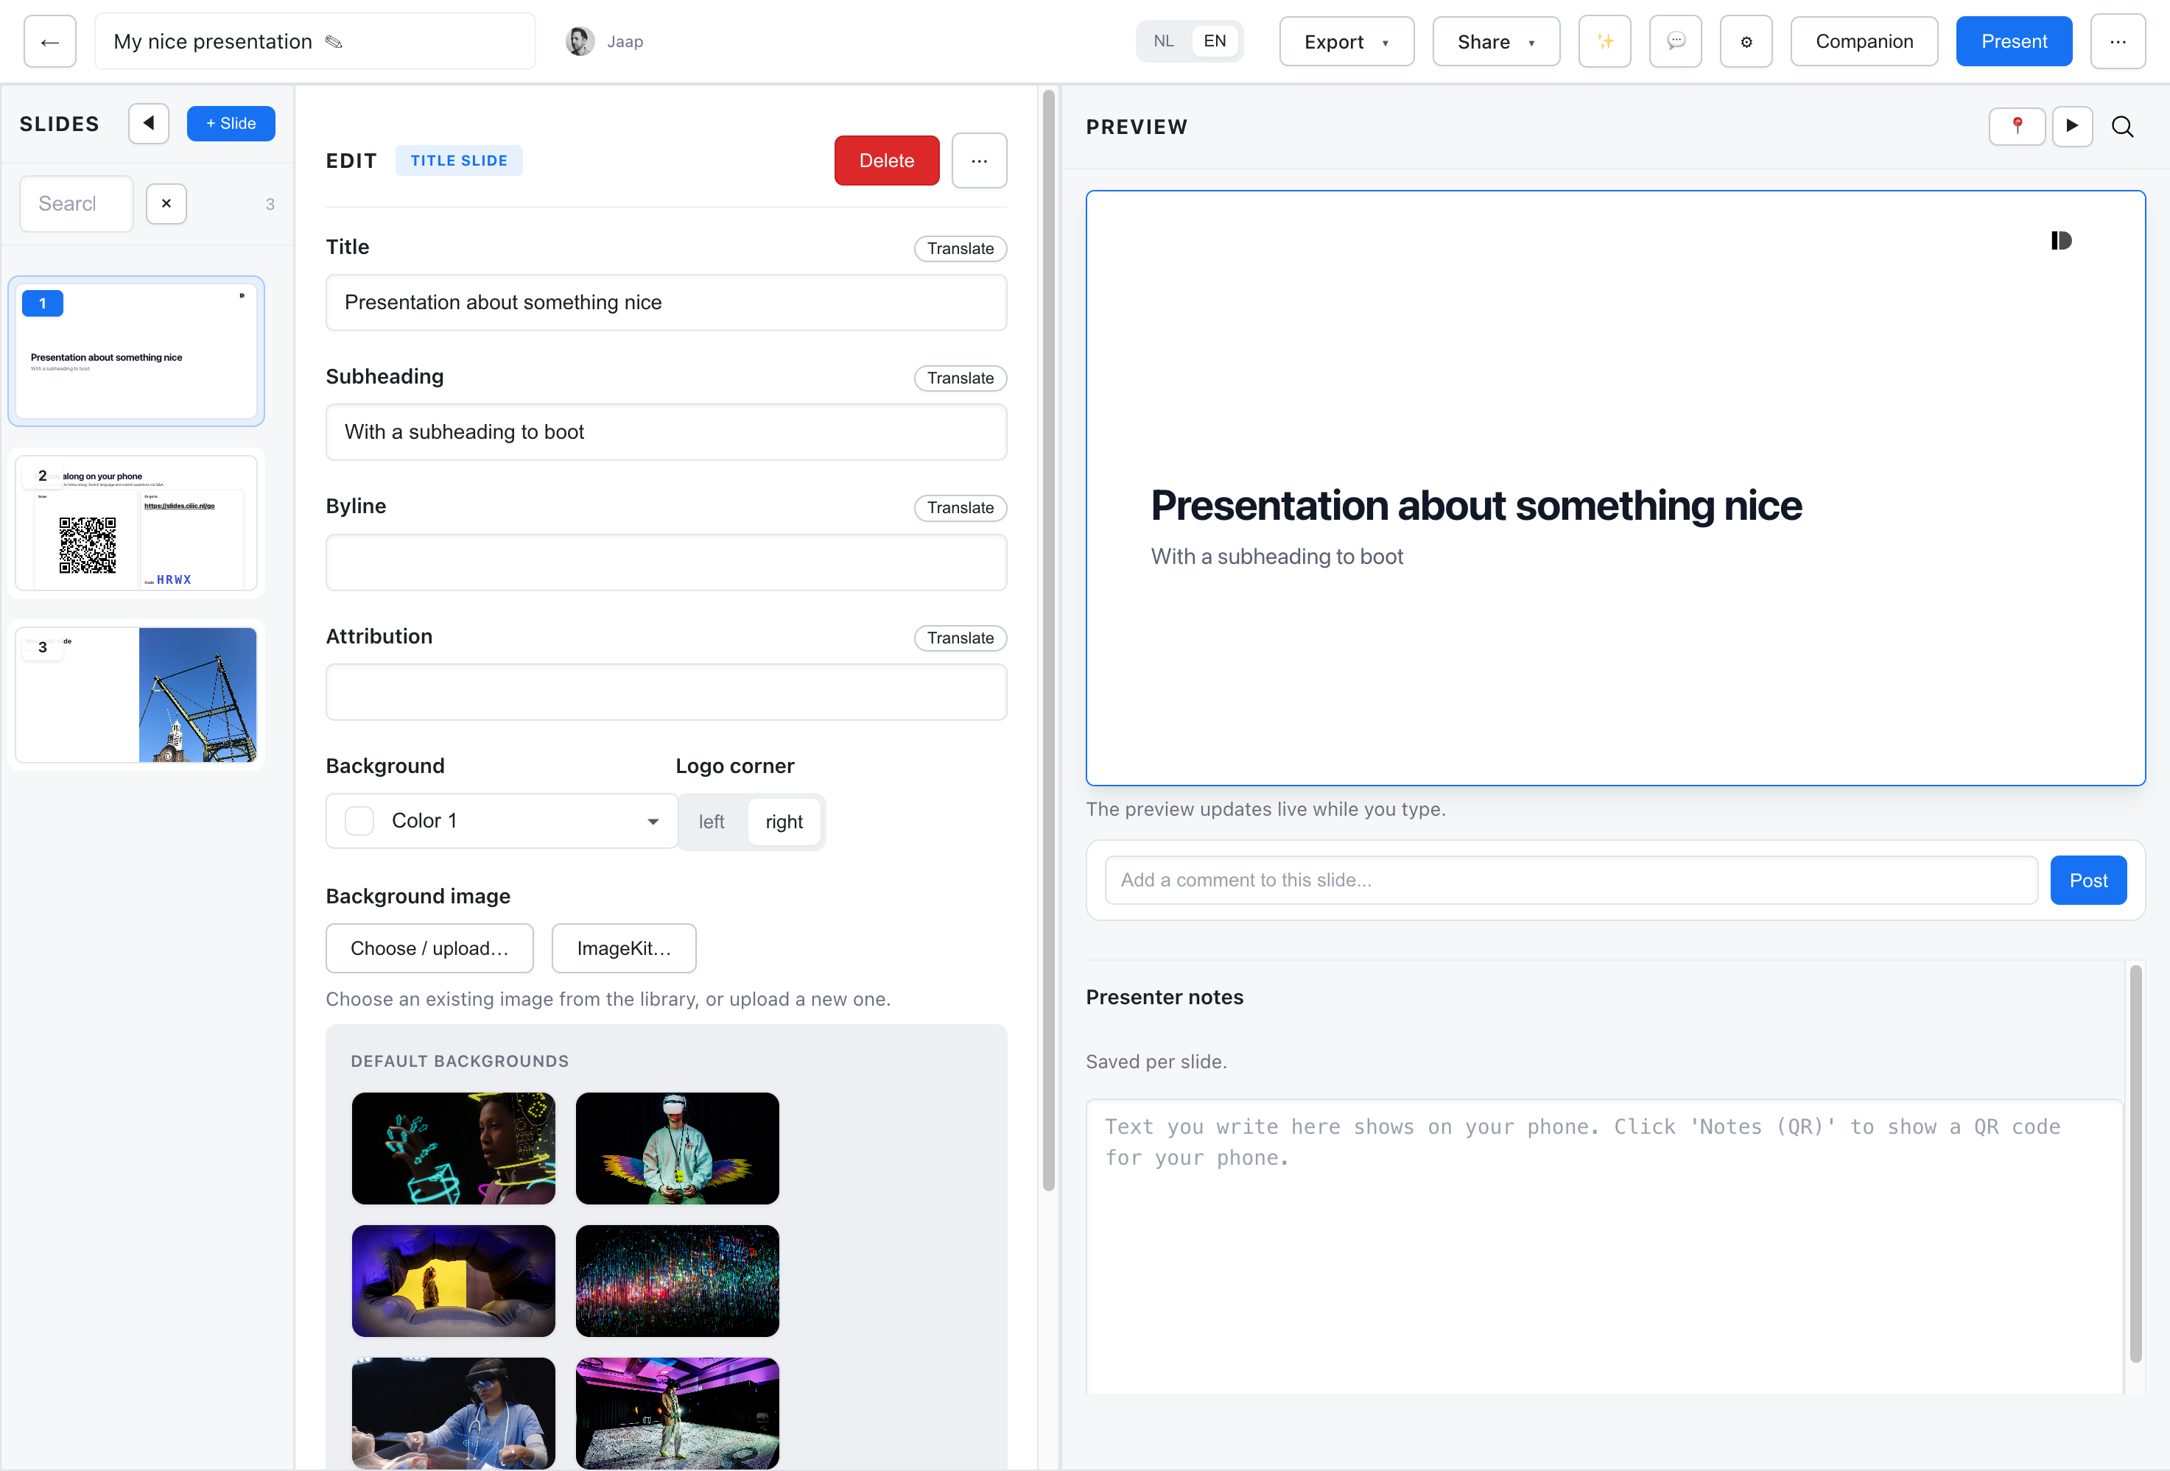This screenshot has height=1471, width=2170.
Task: Choose the neon hand hologram background
Action: click(453, 1148)
